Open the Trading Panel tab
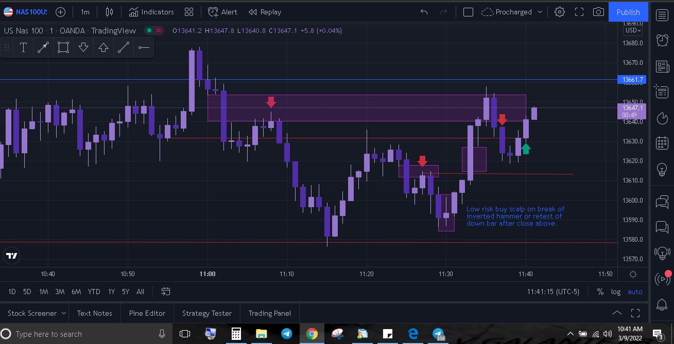This screenshot has height=344, width=674. 270,313
